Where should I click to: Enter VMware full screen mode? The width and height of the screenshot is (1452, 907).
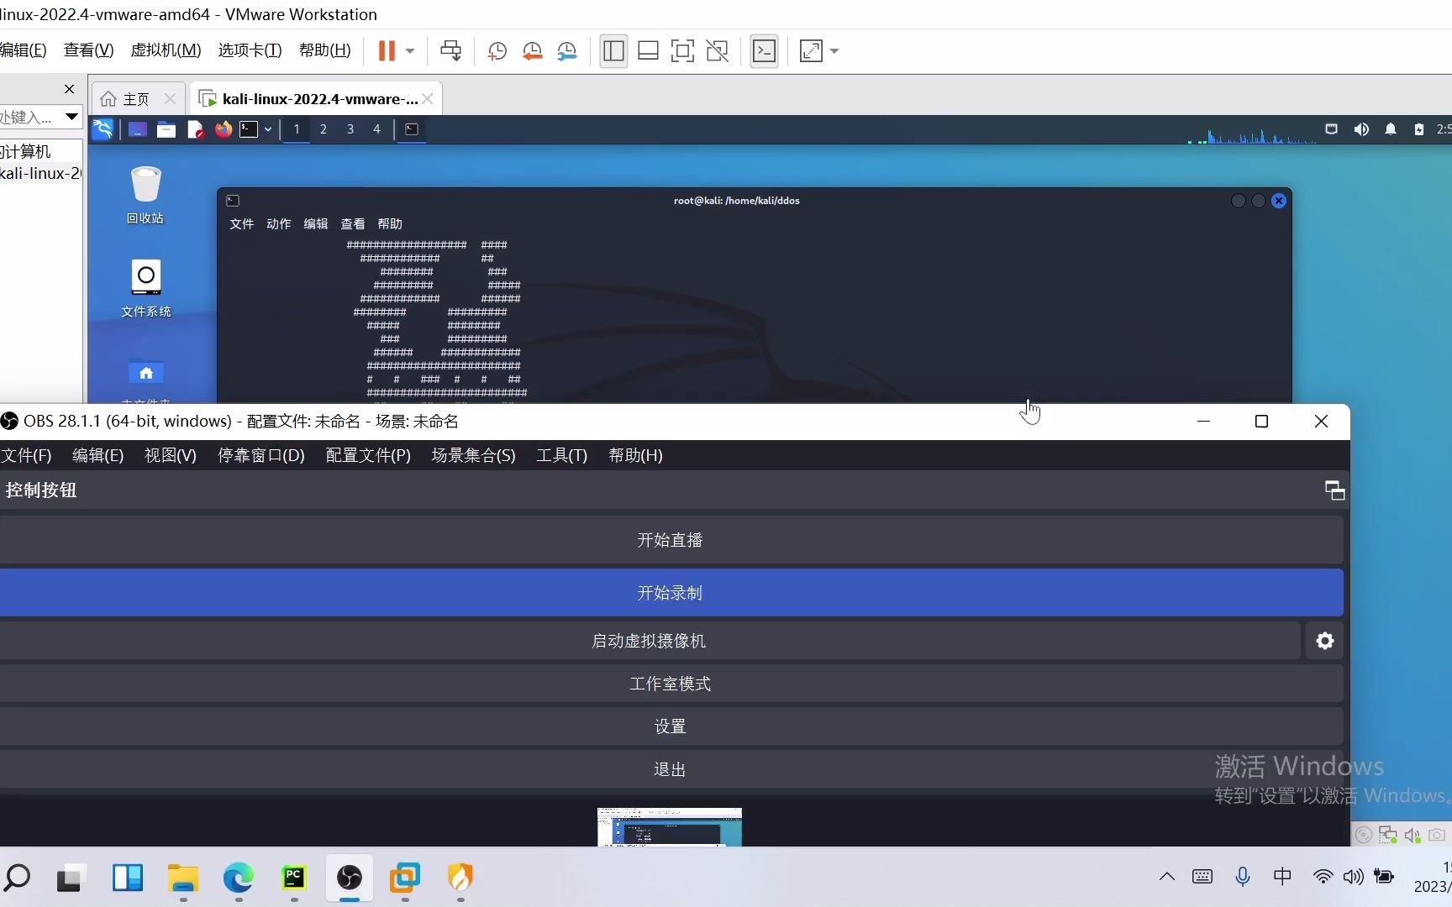click(x=682, y=51)
